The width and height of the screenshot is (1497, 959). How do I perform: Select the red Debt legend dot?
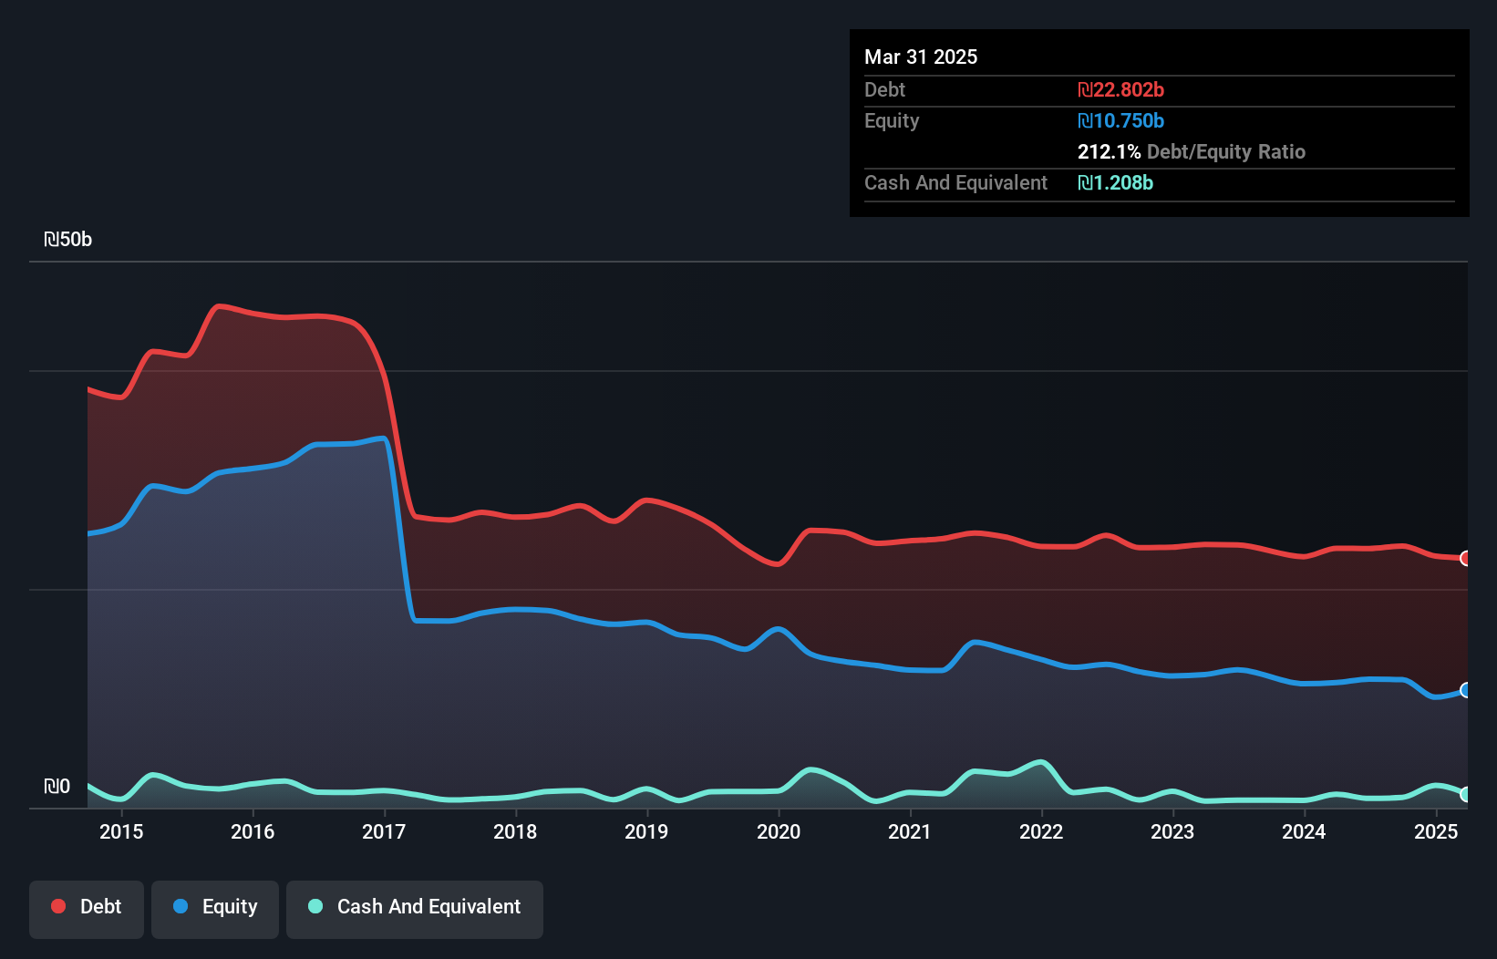57,906
